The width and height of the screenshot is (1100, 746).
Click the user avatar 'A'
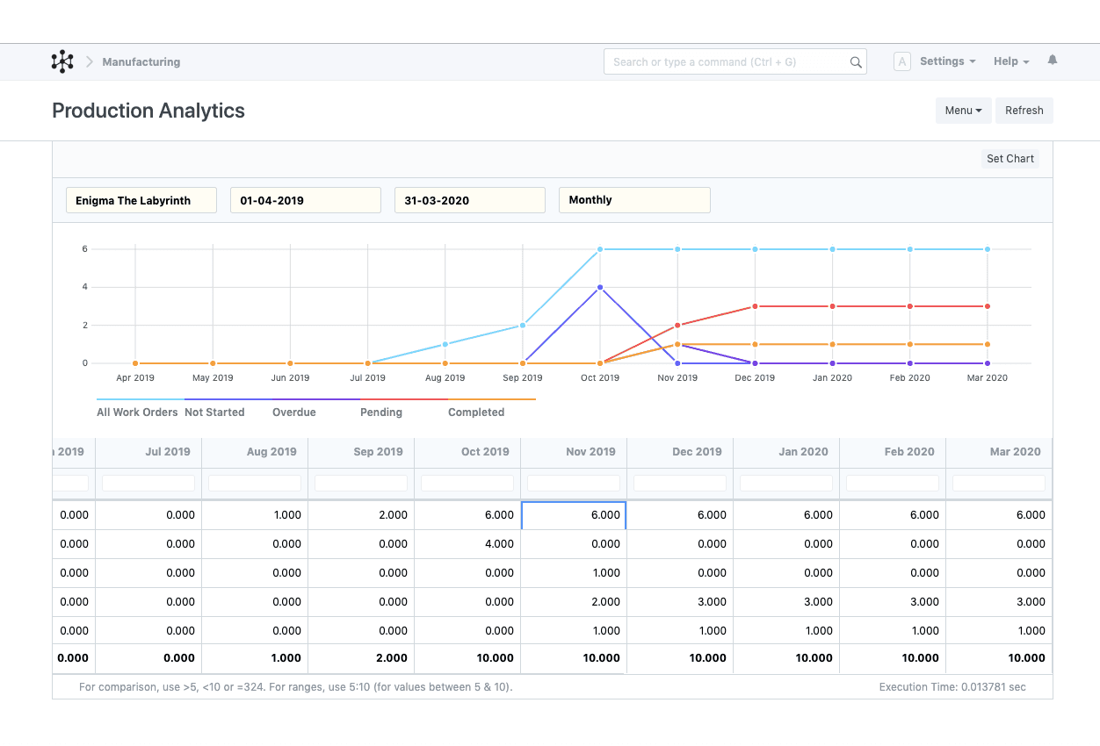901,61
